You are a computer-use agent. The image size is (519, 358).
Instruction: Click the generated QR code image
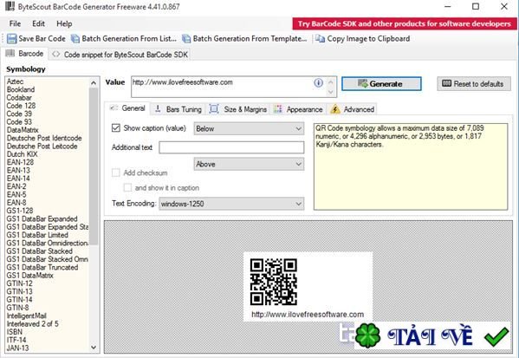274,282
